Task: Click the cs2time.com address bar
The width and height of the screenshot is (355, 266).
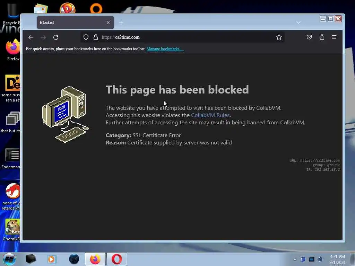Action: click(182, 37)
